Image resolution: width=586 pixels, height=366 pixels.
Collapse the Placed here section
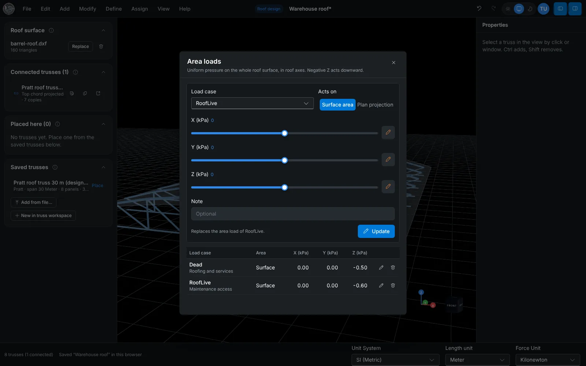tap(103, 124)
